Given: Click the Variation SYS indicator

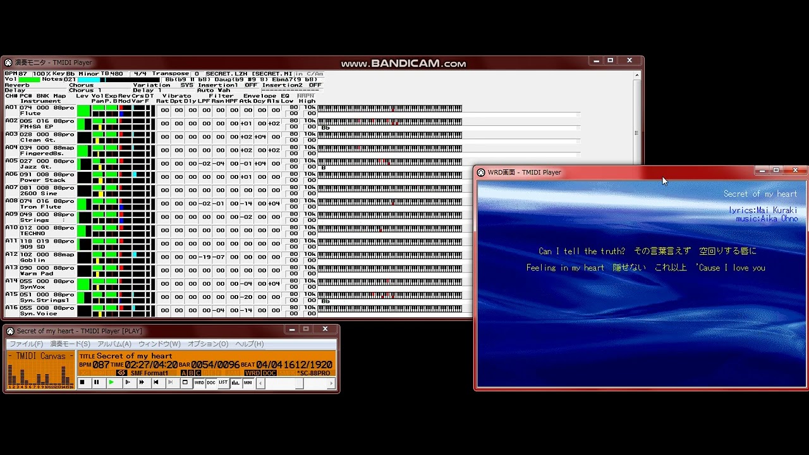Looking at the screenshot, I should coord(187,85).
